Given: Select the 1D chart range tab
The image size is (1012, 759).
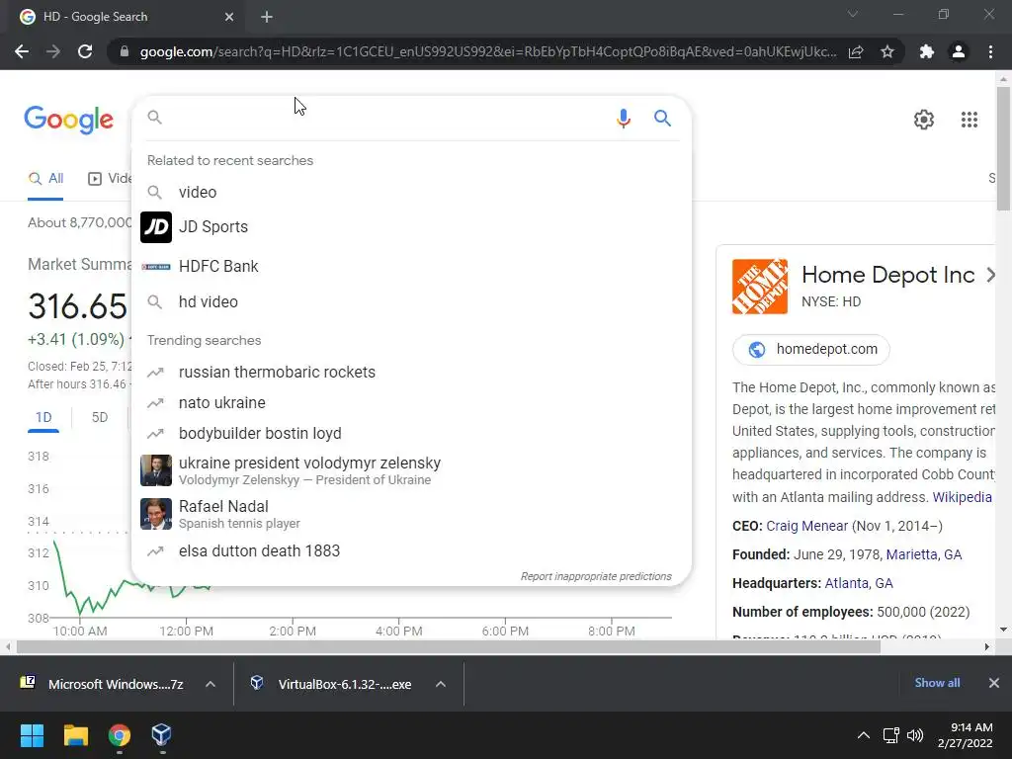Looking at the screenshot, I should [43, 418].
